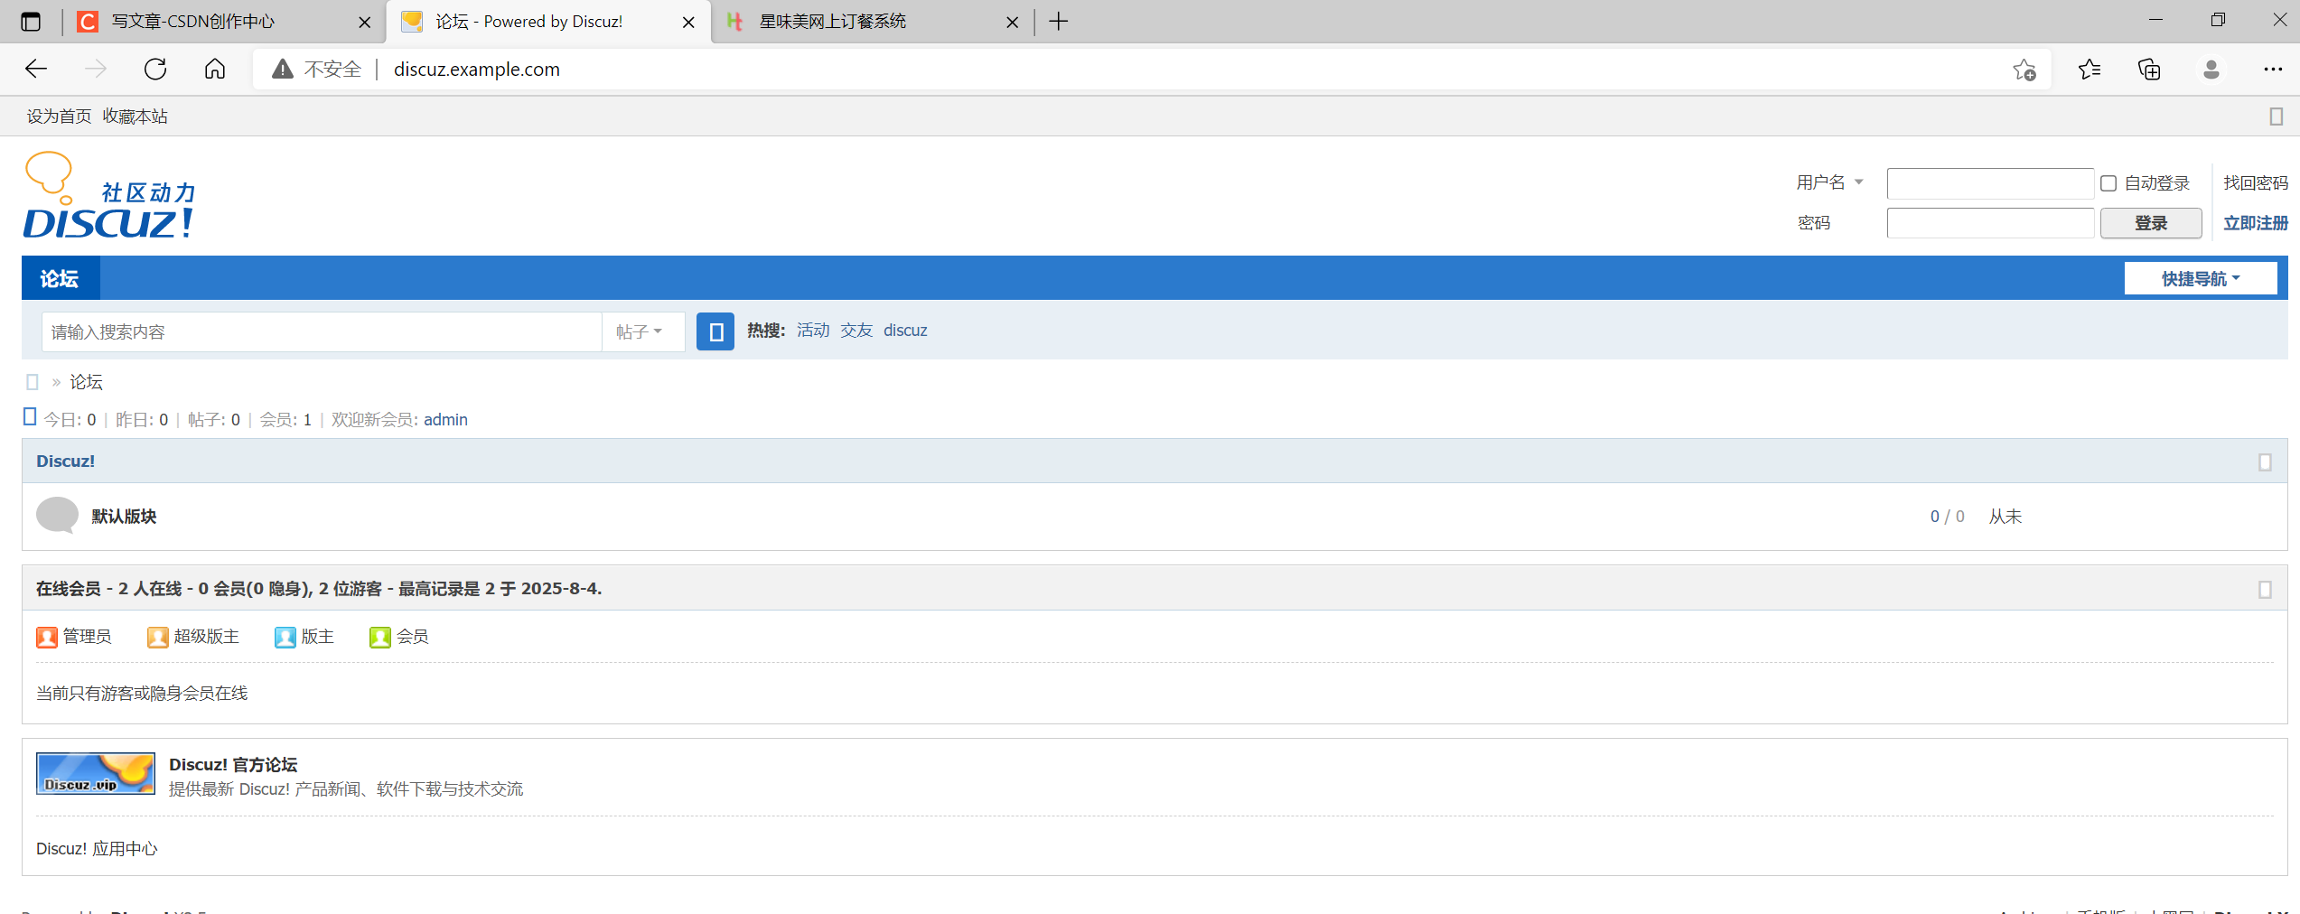Open the favorites list icon
The image size is (2300, 914).
tap(2090, 70)
